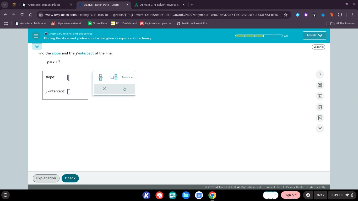358x201 pixels.
Task: Open the calculator tool
Action: (x=320, y=85)
